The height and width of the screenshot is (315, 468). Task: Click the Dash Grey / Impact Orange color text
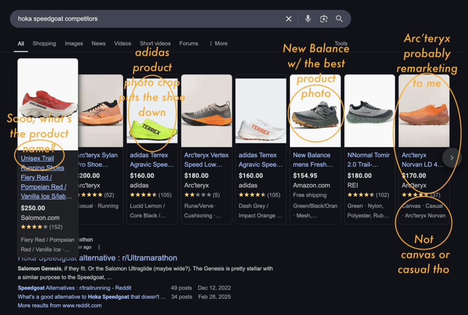click(260, 211)
